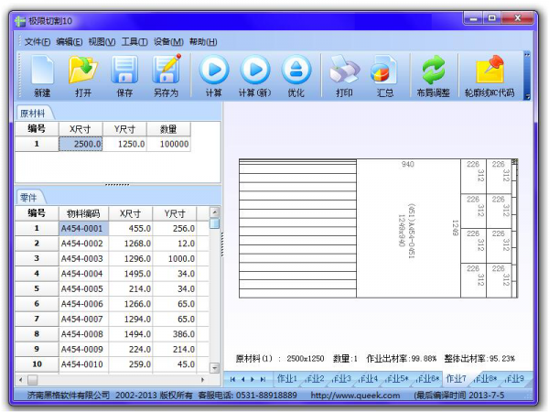Select part row A454-0003 in the table
Screen dimensions: 549x412
coord(82,258)
